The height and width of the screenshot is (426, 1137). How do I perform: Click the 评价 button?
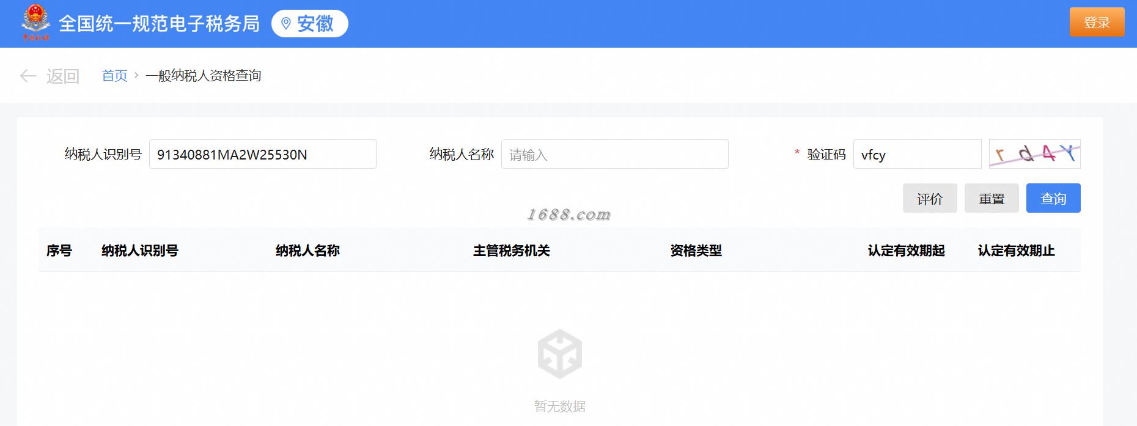pos(930,198)
